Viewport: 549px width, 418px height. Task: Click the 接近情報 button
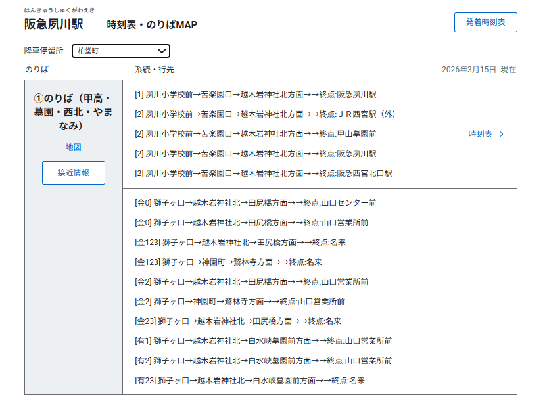pos(73,173)
